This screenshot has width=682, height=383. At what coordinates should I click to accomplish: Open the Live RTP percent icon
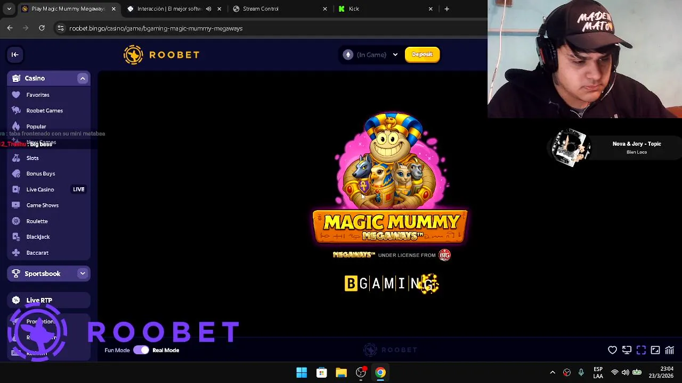tap(16, 300)
